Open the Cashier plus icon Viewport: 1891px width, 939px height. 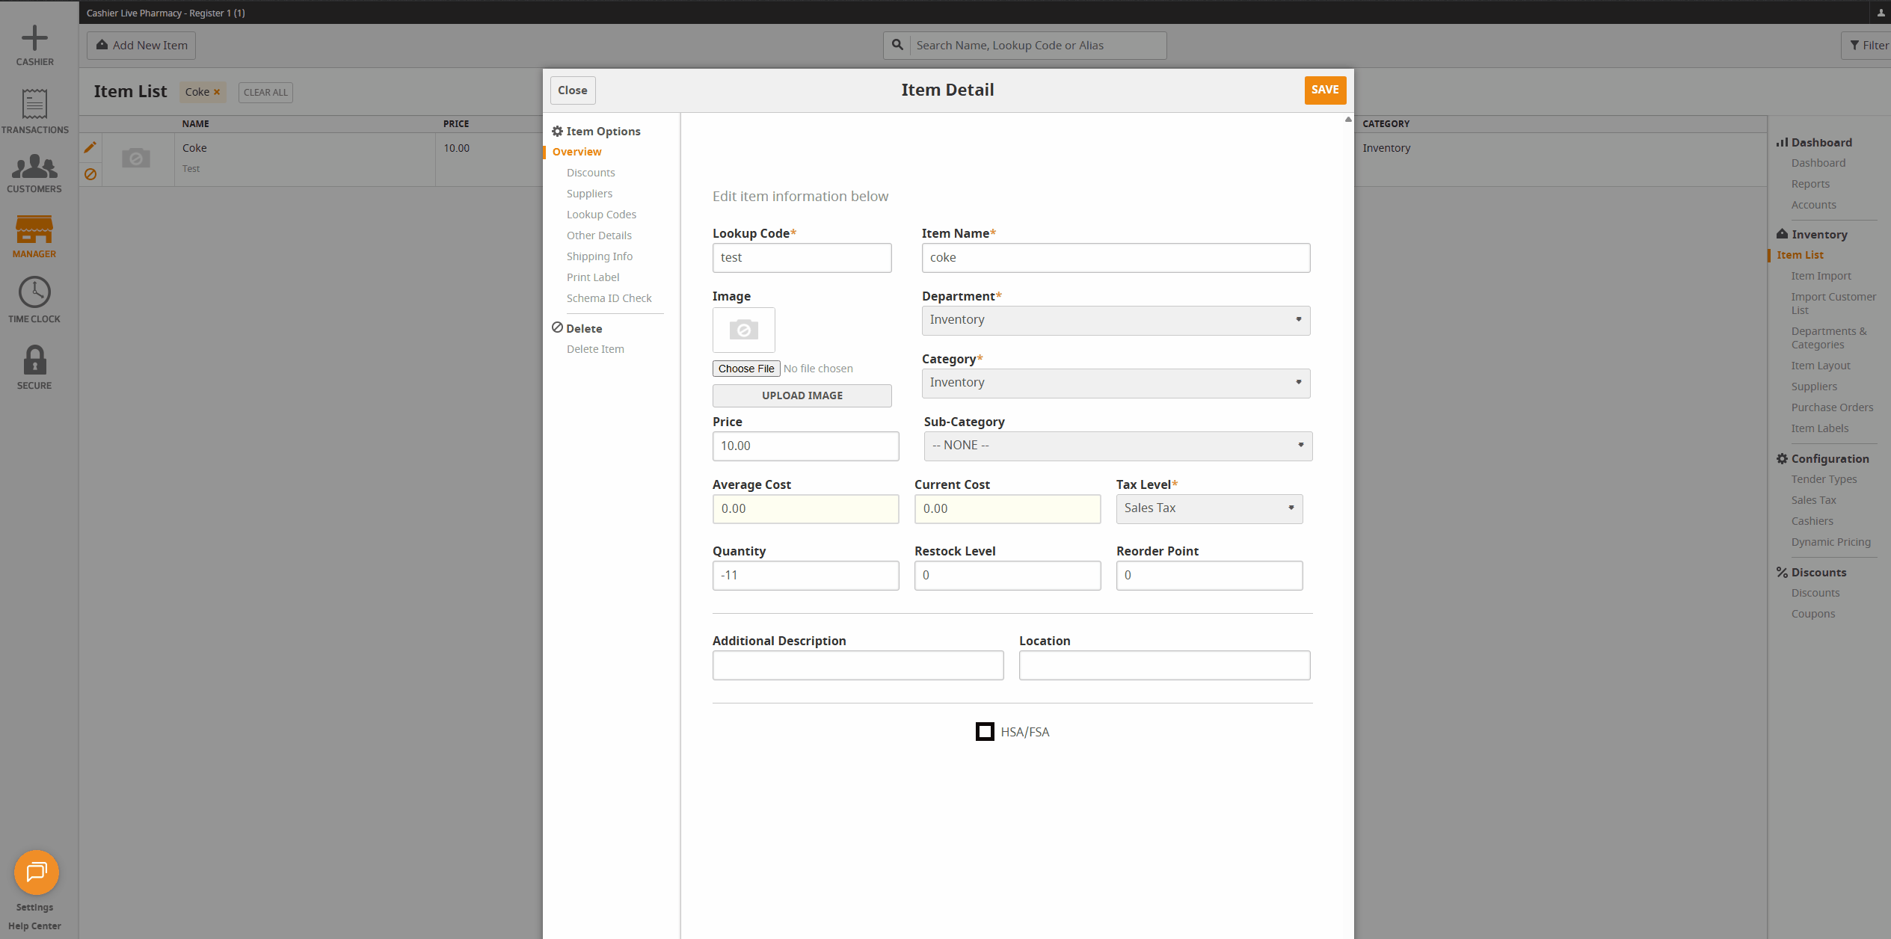click(34, 39)
